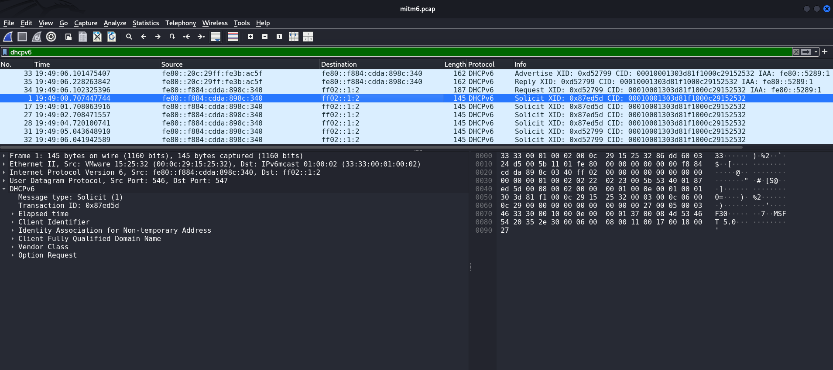
Task: Open the Analyze menu
Action: (x=115, y=23)
